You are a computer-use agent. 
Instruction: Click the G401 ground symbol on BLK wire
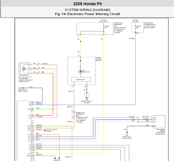23,88
